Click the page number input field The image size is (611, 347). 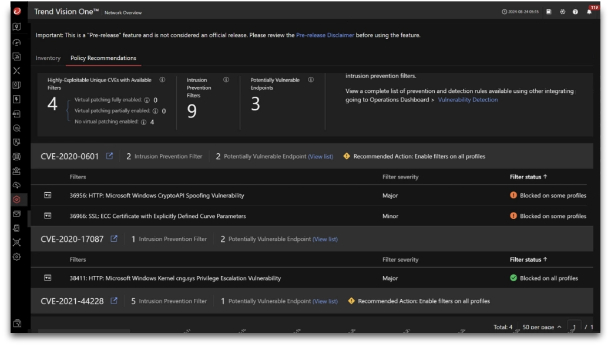coord(574,327)
